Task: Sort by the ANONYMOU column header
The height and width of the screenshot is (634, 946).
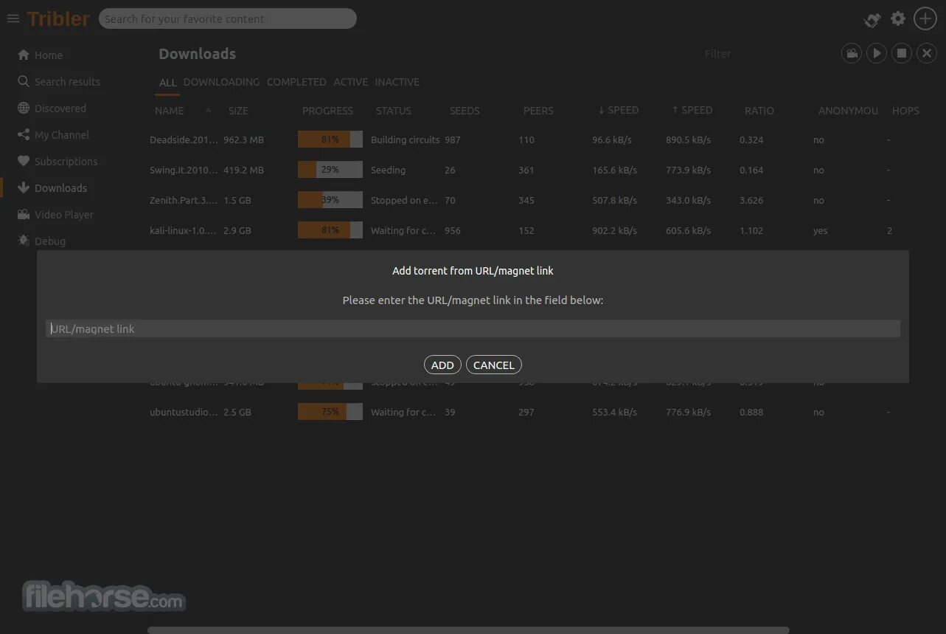Action: [x=848, y=111]
